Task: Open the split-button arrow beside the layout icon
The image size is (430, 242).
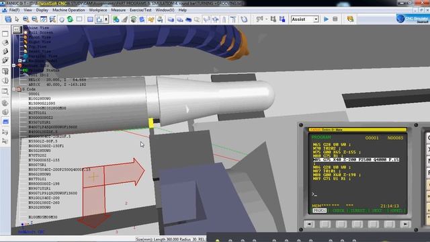Action: pyautogui.click(x=106, y=19)
